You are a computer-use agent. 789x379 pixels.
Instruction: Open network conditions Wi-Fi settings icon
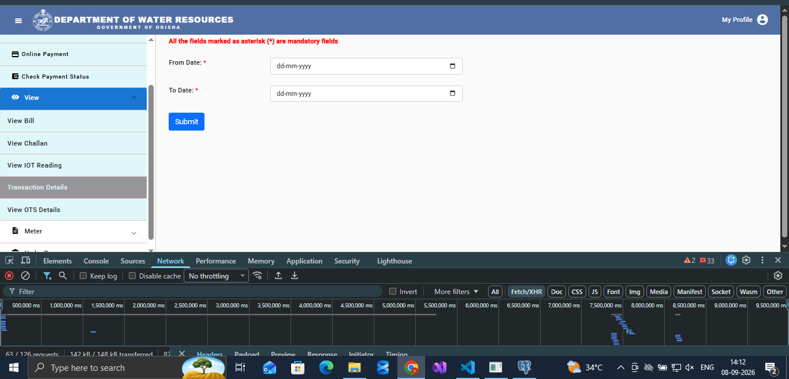tap(258, 276)
